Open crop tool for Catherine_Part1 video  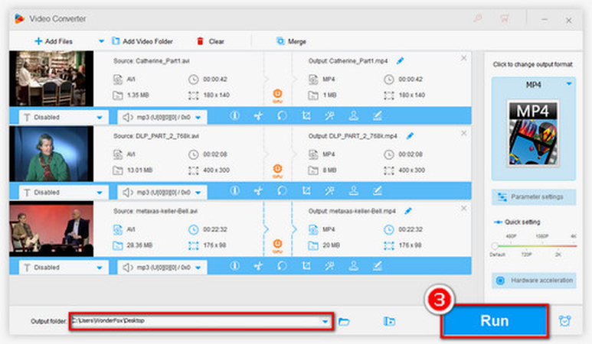point(306,115)
